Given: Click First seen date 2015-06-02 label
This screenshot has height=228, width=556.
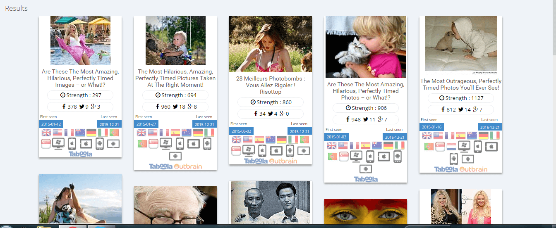Looking at the screenshot, I should 241,131.
